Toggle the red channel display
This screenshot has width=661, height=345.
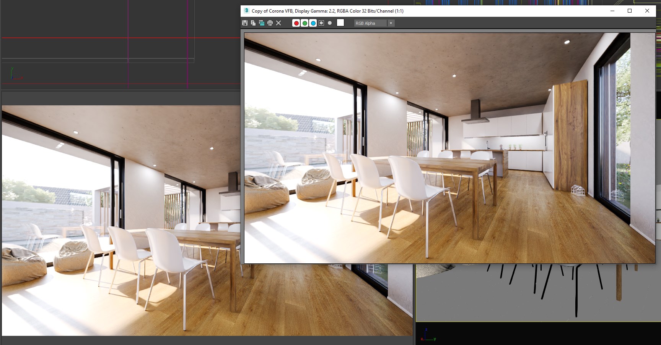[296, 23]
